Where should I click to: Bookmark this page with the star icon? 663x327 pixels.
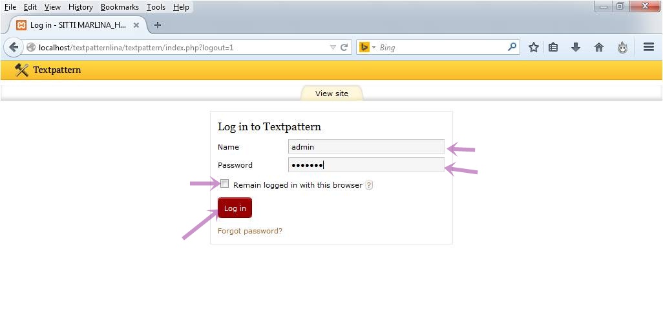[534, 47]
